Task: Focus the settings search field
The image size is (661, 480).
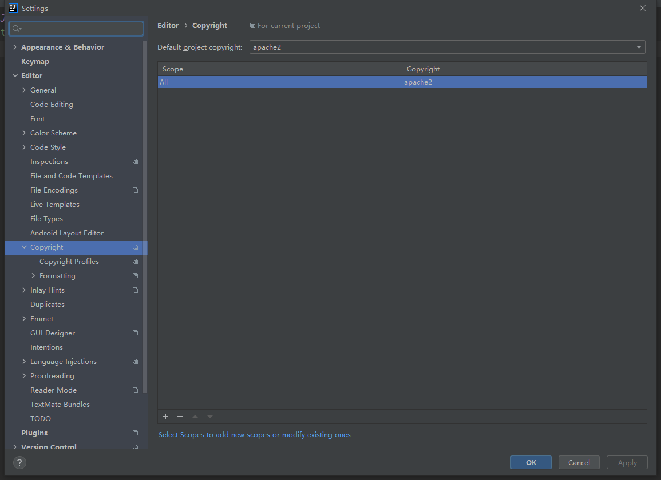Action: (76, 29)
